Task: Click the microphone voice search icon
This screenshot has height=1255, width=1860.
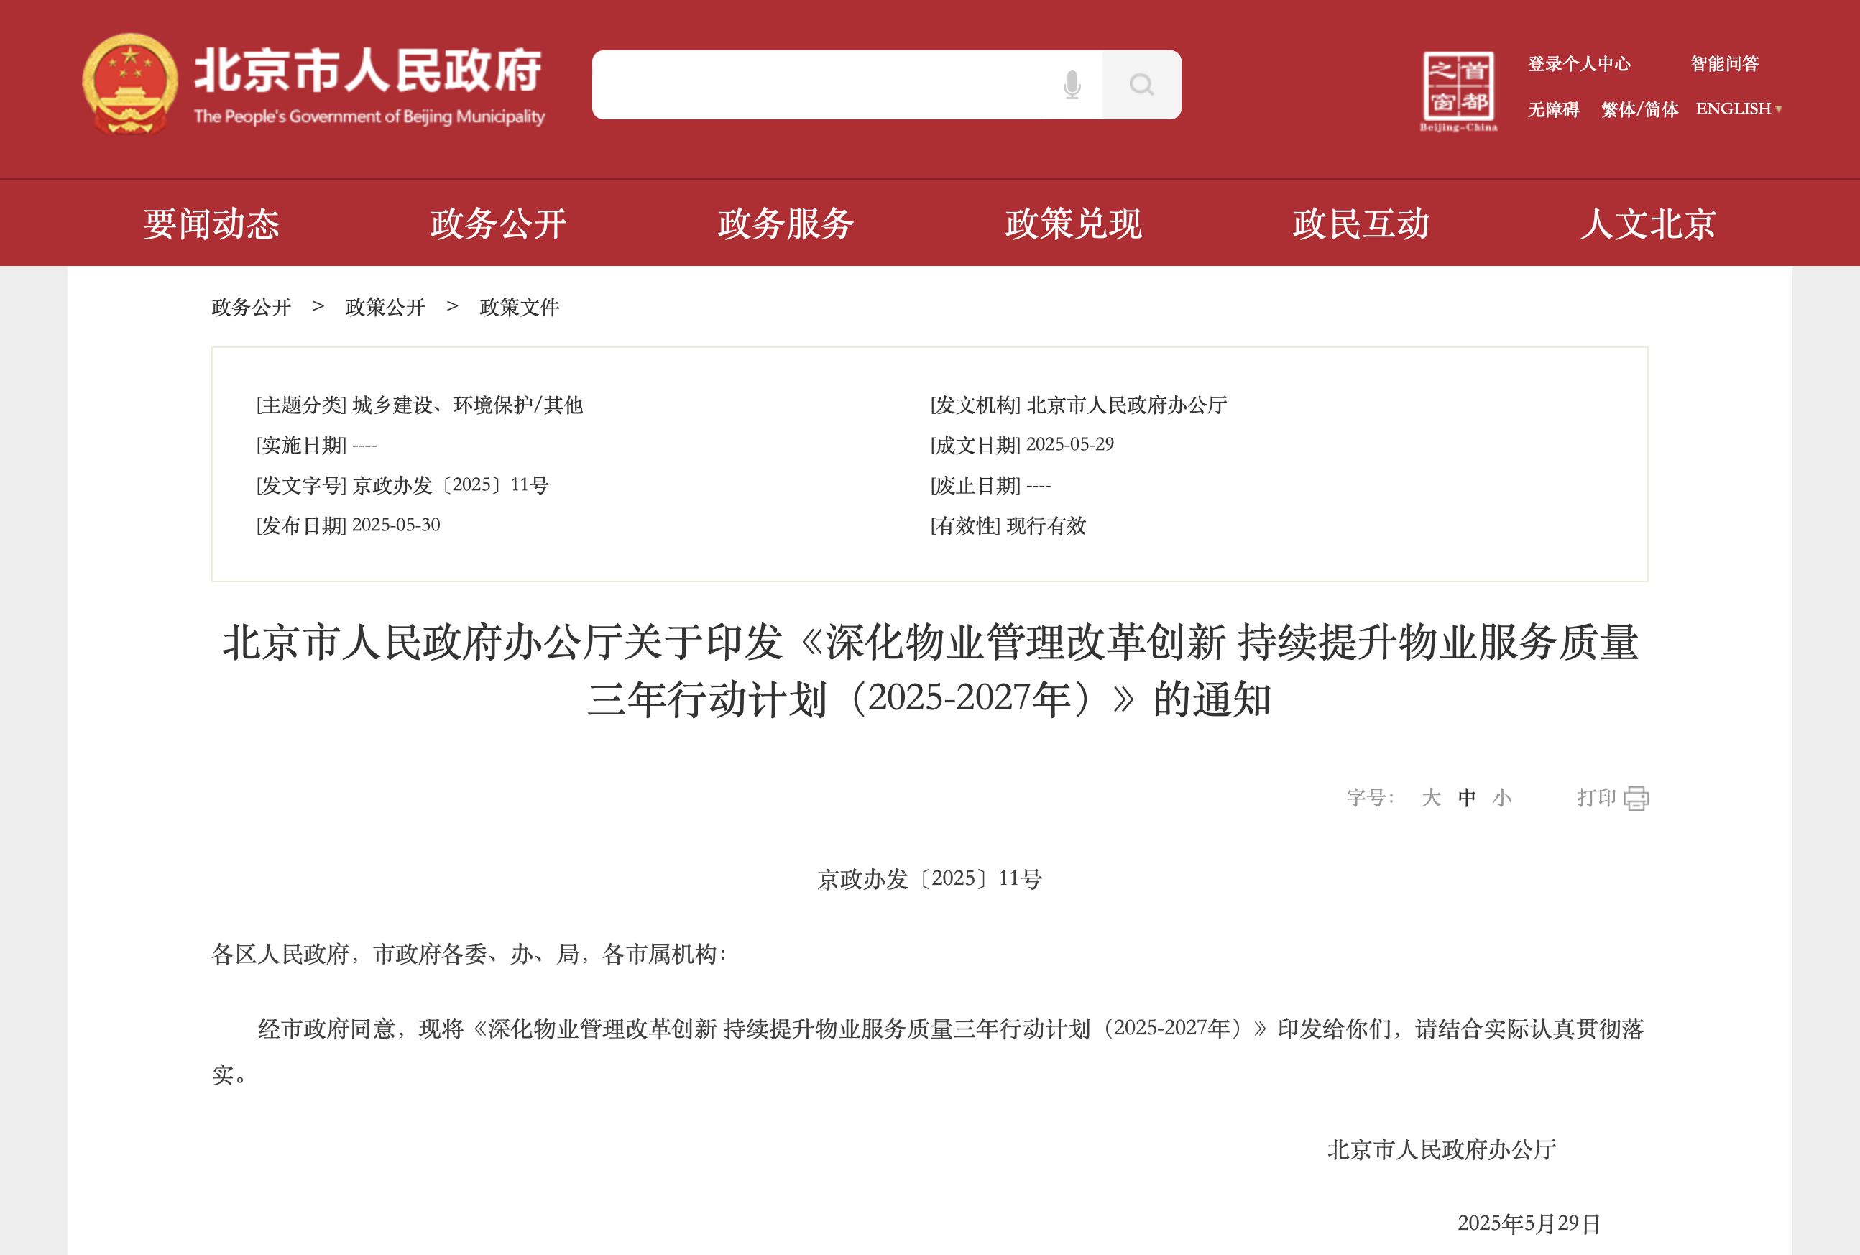Action: [x=1072, y=85]
